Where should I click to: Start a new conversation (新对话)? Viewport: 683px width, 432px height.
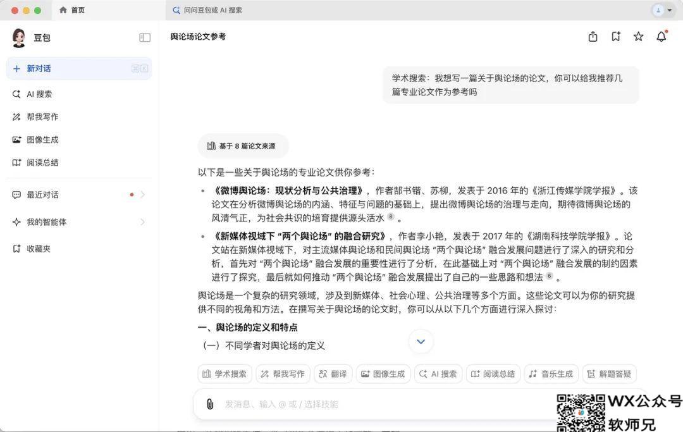pos(79,69)
